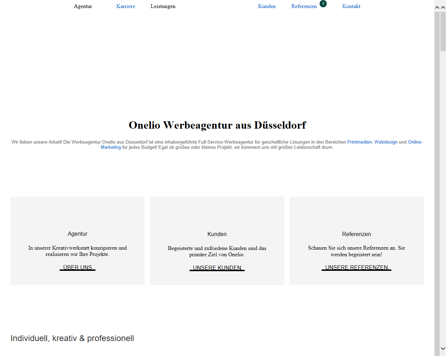Image resolution: width=446 pixels, height=356 pixels.
Task: Go to the Karriere page
Action: 125,6
